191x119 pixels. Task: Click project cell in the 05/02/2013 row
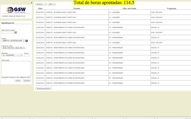click(77, 78)
